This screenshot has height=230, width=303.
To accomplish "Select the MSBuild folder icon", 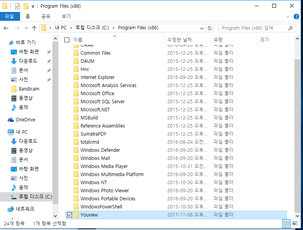I will [x=76, y=118].
